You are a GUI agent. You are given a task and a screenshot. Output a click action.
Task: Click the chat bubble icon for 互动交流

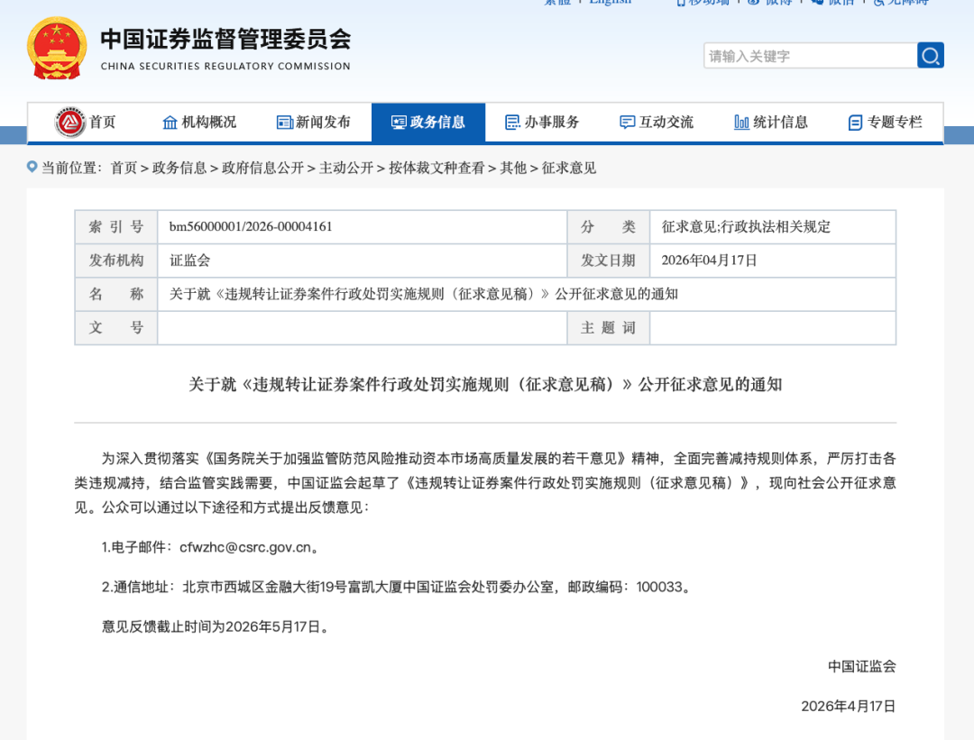pyautogui.click(x=628, y=123)
